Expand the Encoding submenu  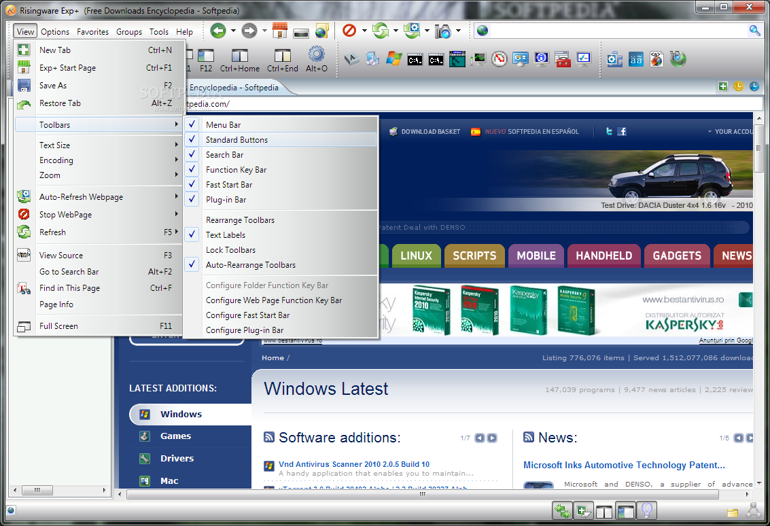pyautogui.click(x=99, y=160)
